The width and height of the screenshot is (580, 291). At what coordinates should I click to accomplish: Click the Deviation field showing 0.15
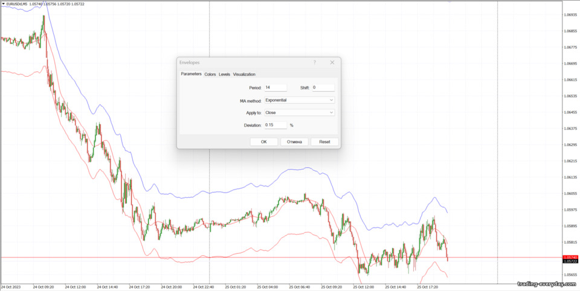275,125
